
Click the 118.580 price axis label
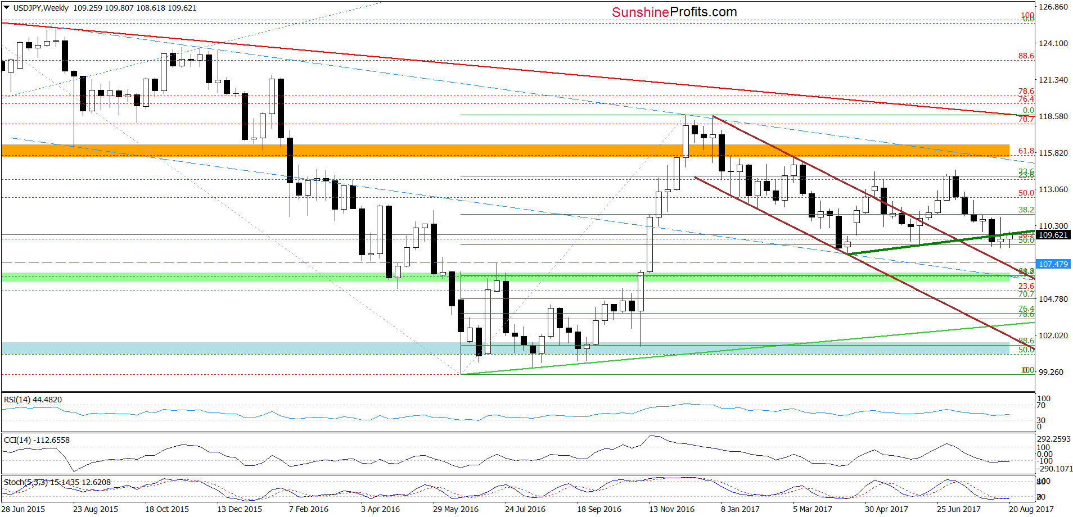pyautogui.click(x=1053, y=116)
